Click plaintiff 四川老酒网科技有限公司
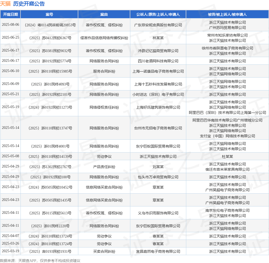 click(x=158, y=61)
